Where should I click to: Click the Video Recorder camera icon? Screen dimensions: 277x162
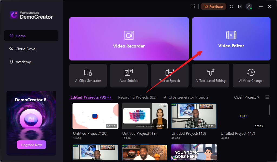[x=129, y=35]
